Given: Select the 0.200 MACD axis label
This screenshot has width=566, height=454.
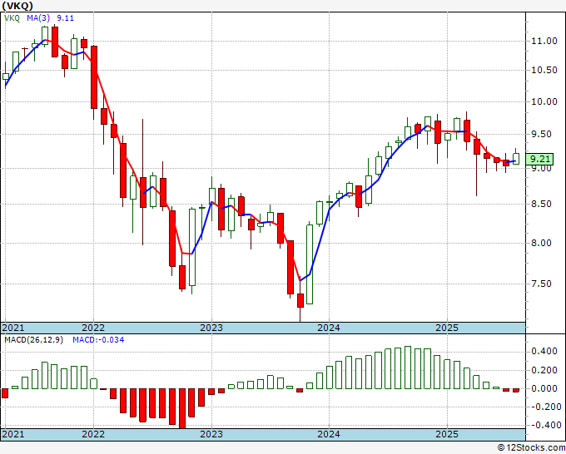Looking at the screenshot, I should (544, 370).
